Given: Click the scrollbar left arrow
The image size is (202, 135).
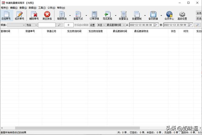Looking at the screenshot, I should (x=2, y=128).
